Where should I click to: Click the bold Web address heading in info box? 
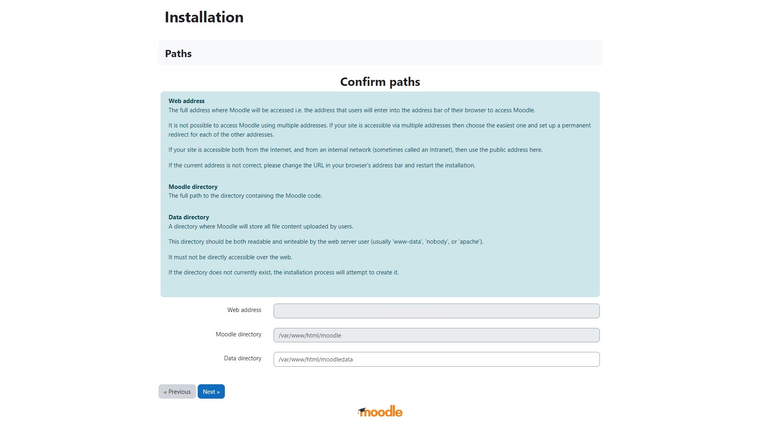pos(186,101)
